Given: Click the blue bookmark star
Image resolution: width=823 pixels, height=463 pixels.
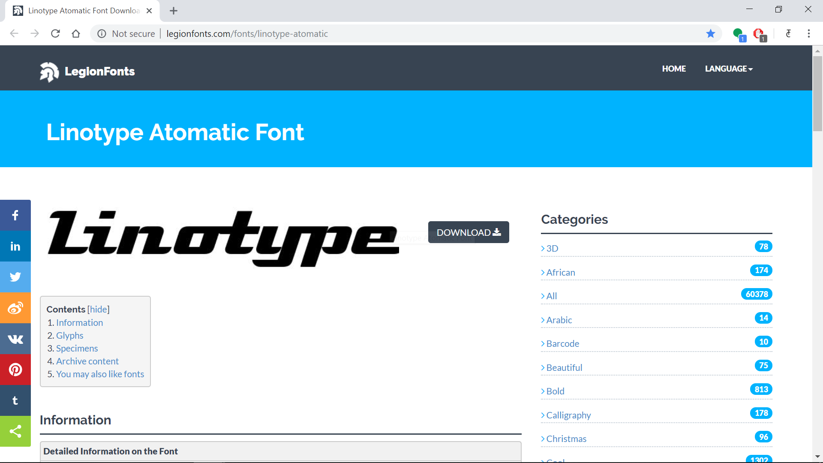Looking at the screenshot, I should pyautogui.click(x=711, y=33).
